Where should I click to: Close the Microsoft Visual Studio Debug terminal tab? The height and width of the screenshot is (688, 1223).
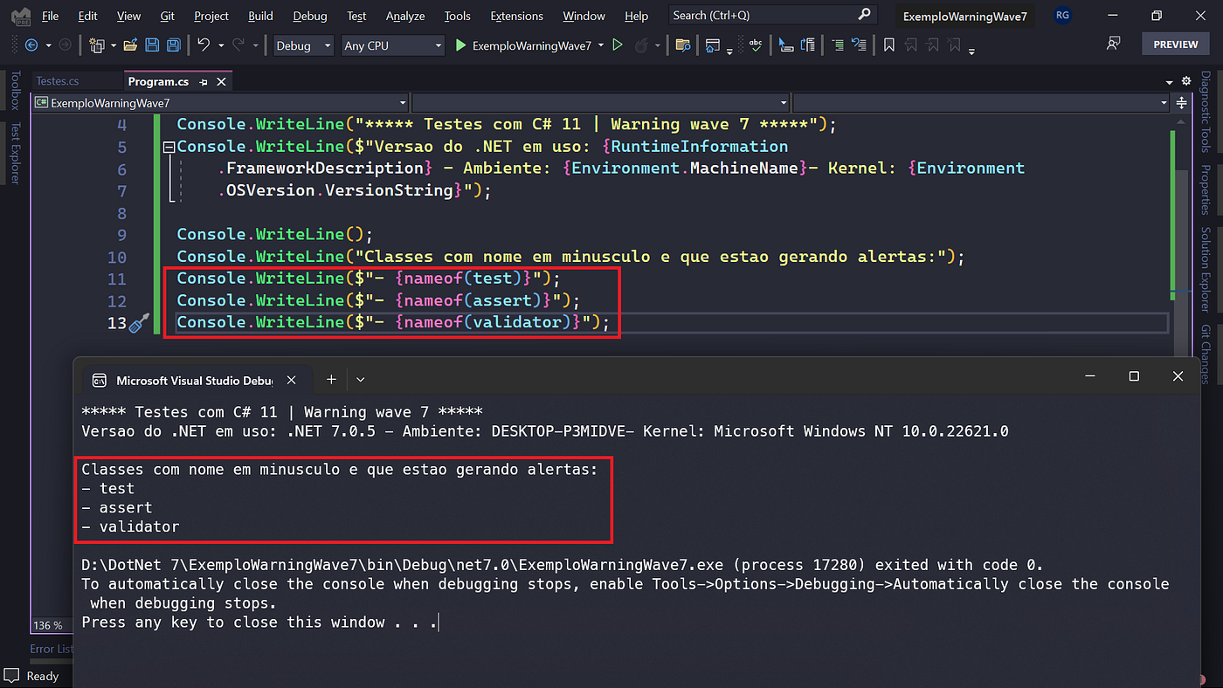click(x=292, y=380)
